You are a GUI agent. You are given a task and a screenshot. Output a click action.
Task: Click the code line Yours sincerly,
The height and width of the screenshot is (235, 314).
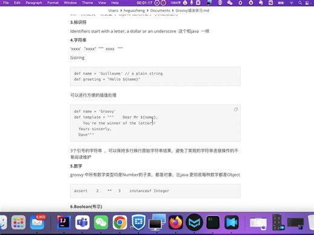[x=95, y=129]
